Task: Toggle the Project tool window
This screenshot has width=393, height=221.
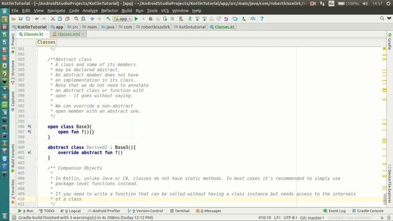Action: 13,43
